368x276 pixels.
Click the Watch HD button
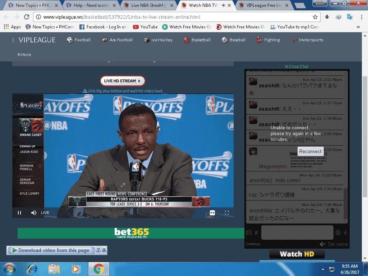click(297, 254)
